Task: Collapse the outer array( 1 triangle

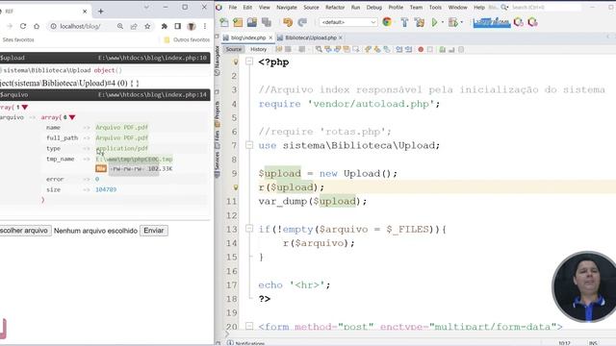Action: click(x=25, y=107)
